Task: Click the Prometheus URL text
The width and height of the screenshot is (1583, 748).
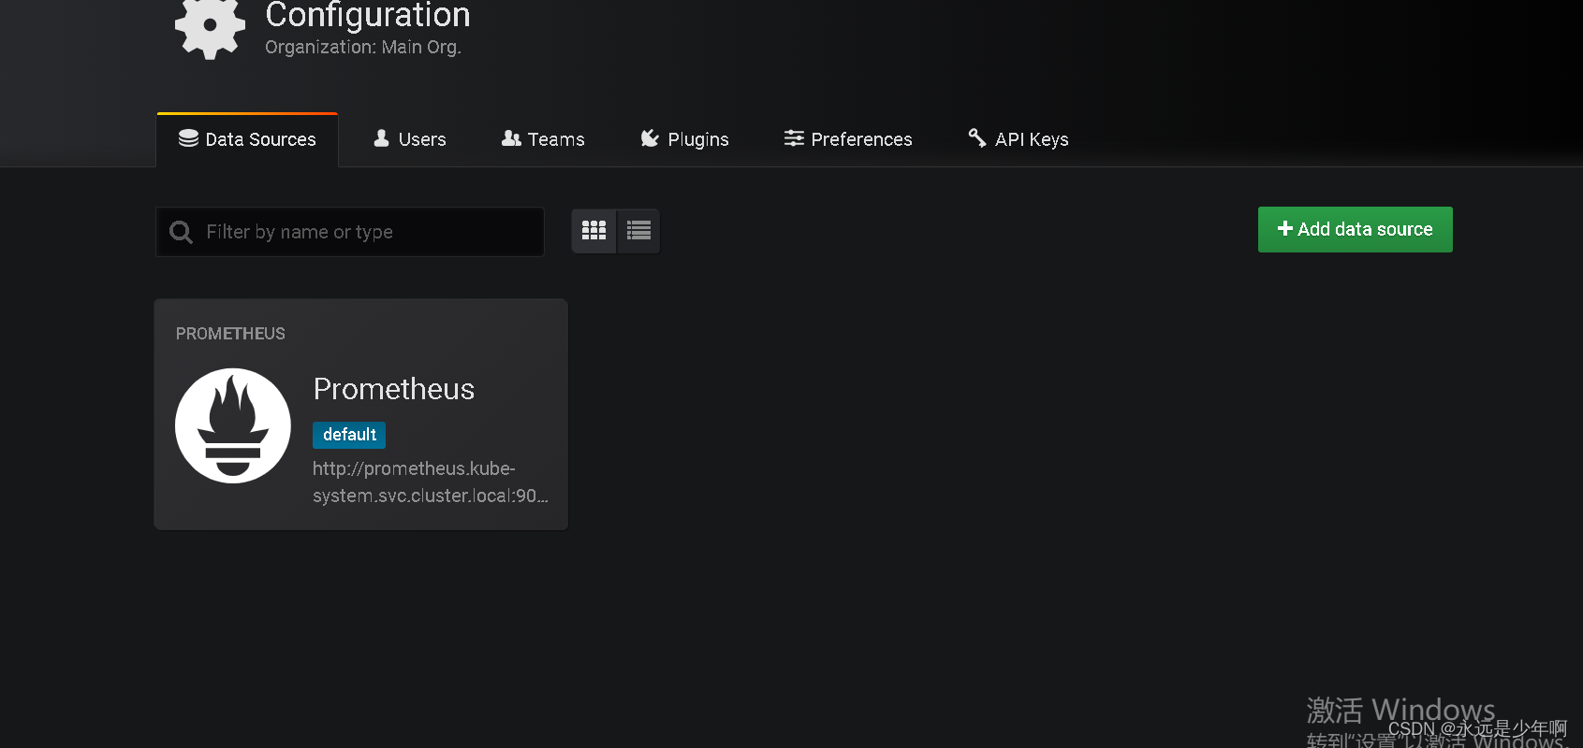Action: (x=431, y=482)
